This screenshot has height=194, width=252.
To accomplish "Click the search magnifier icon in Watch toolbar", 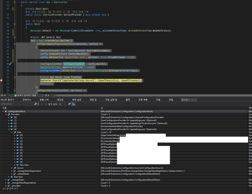I will (35, 104).
